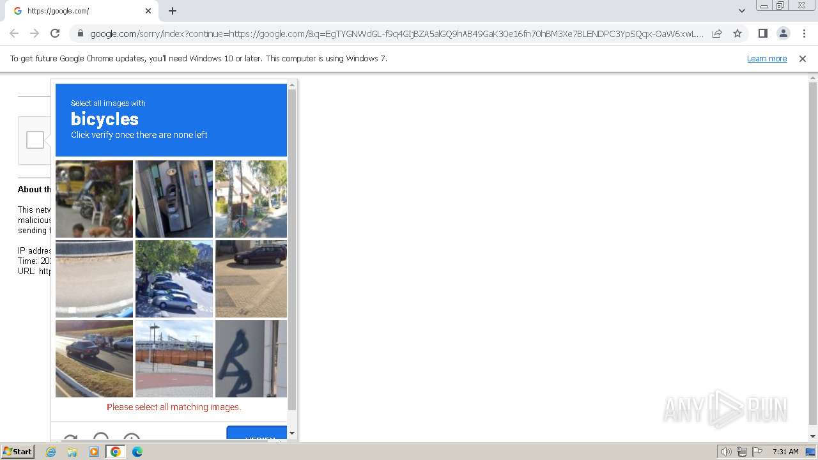Select the tile with a man and dog
The height and width of the screenshot is (460, 818).
pyautogui.click(x=94, y=199)
